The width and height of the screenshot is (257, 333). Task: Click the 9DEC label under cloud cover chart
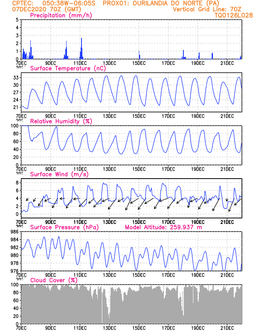point(50,328)
